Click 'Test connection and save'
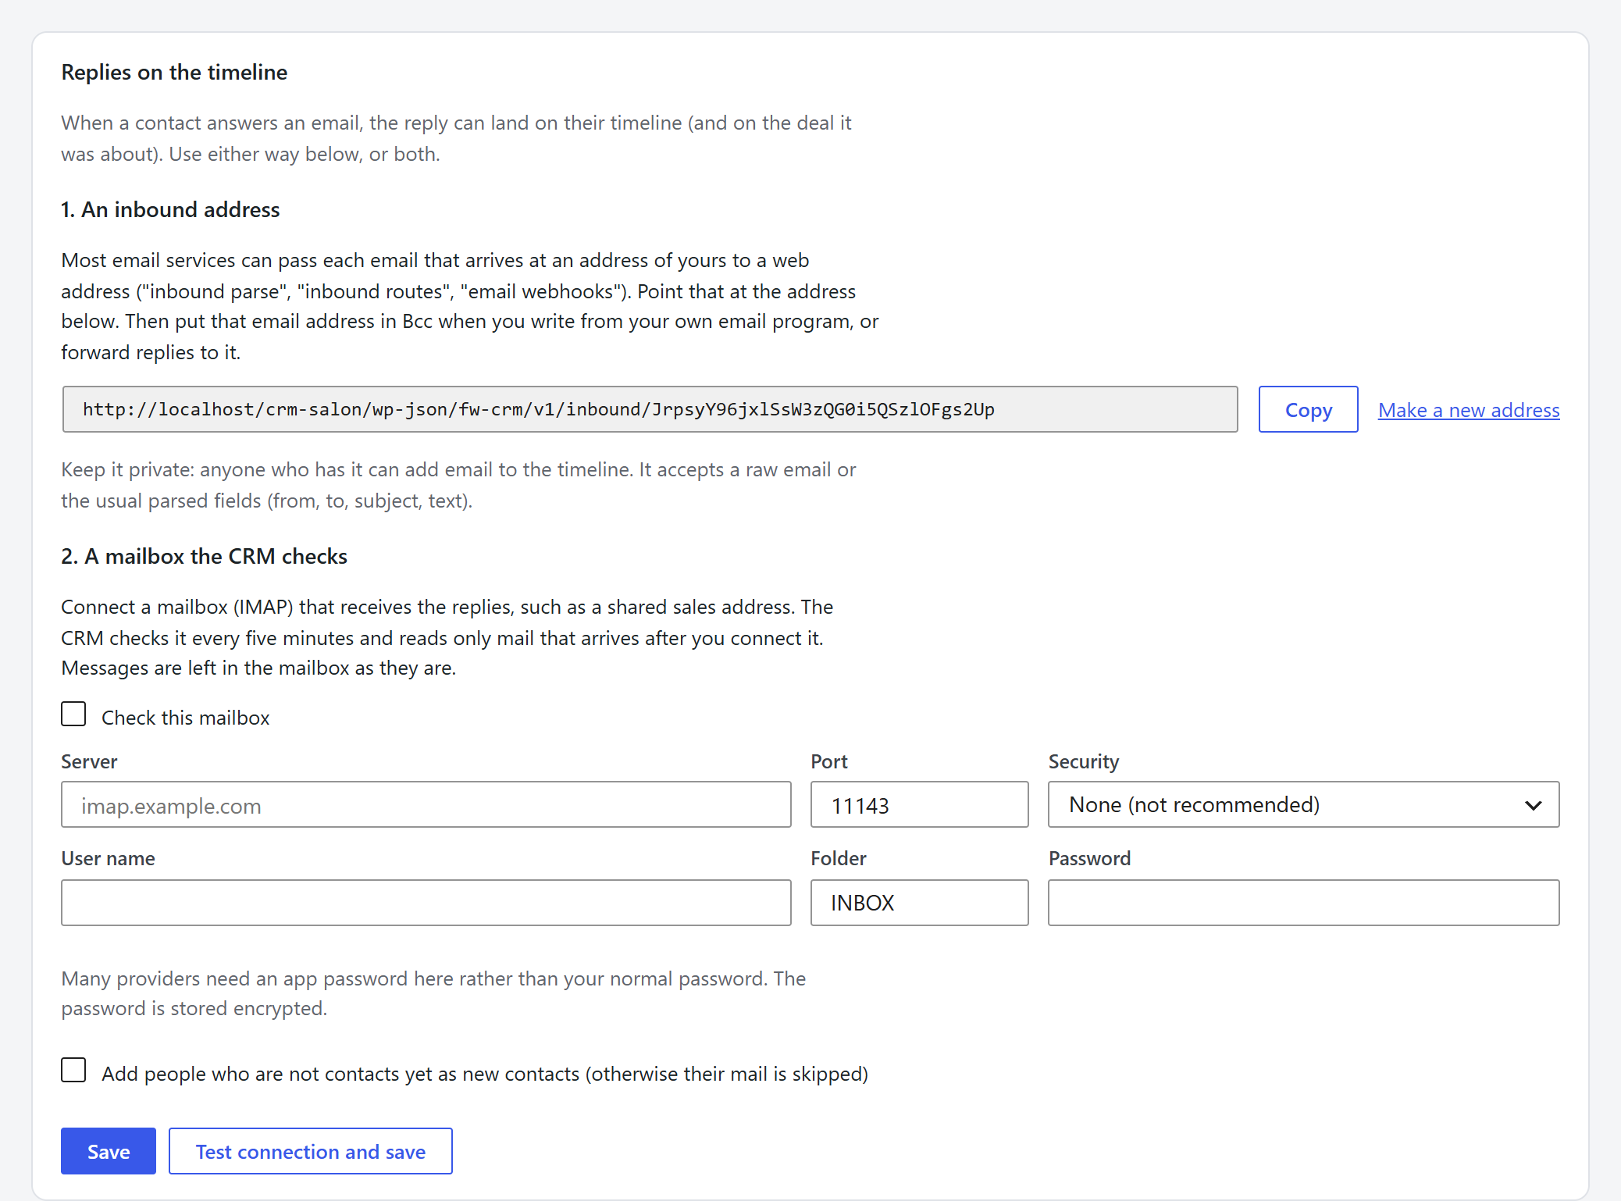This screenshot has width=1621, height=1201. (x=311, y=1152)
